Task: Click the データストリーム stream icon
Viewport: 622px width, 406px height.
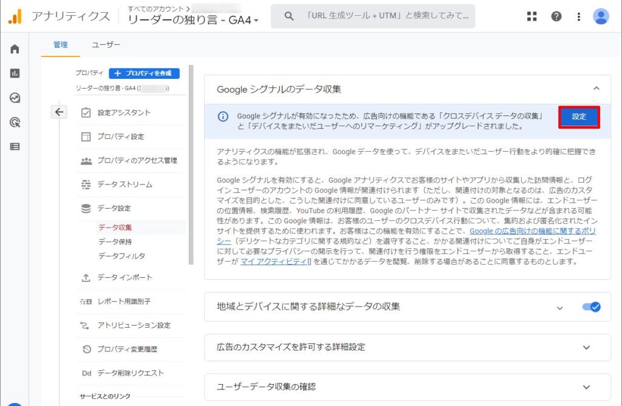Action: (86, 184)
